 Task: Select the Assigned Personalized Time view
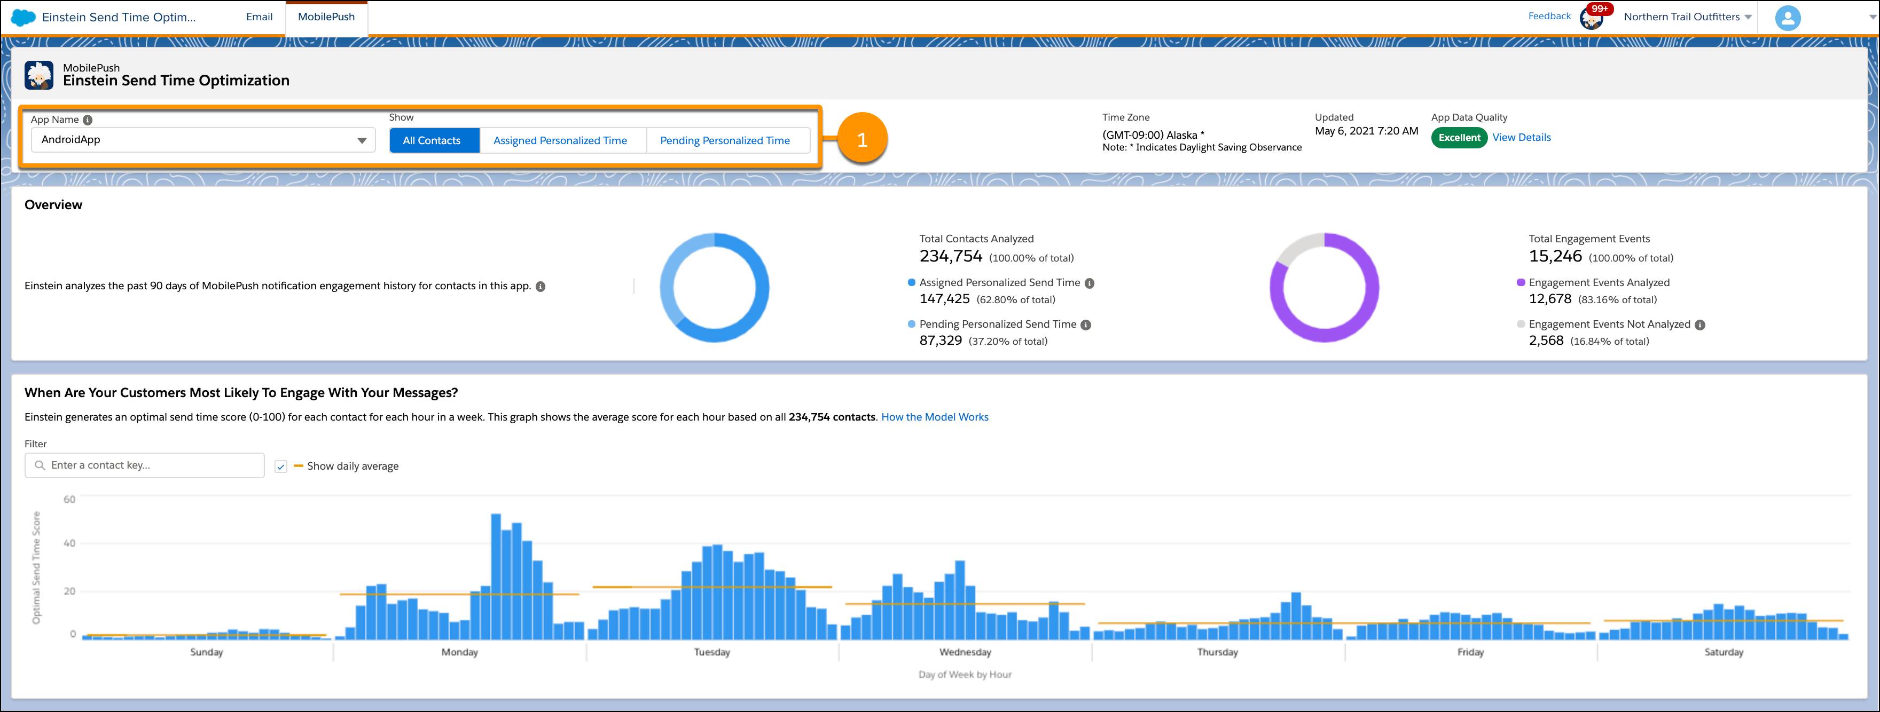tap(561, 140)
